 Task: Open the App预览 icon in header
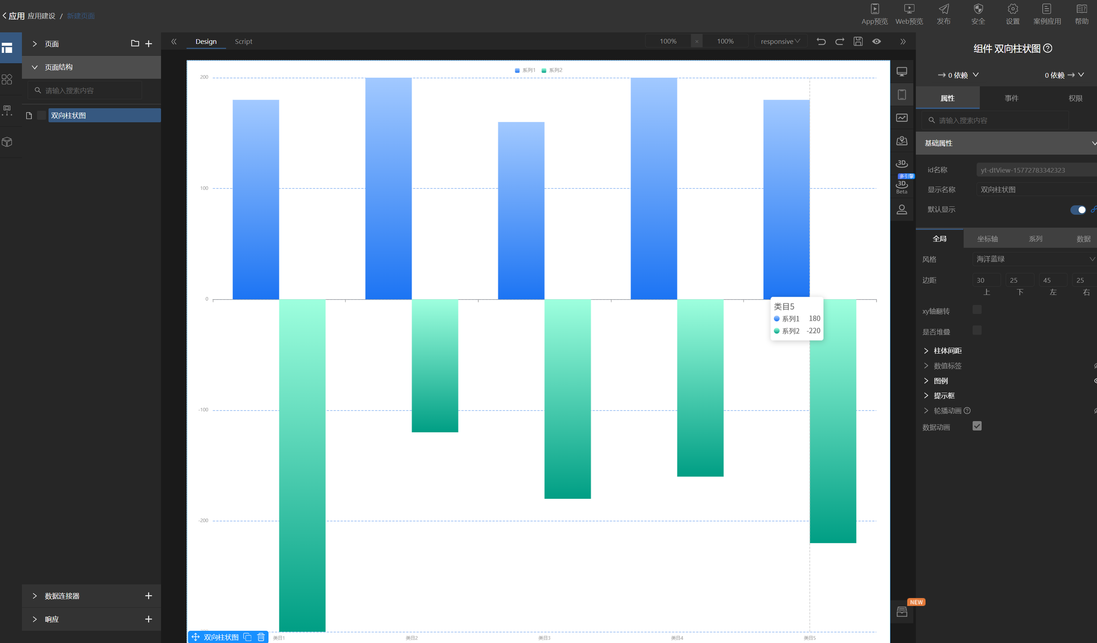point(875,14)
